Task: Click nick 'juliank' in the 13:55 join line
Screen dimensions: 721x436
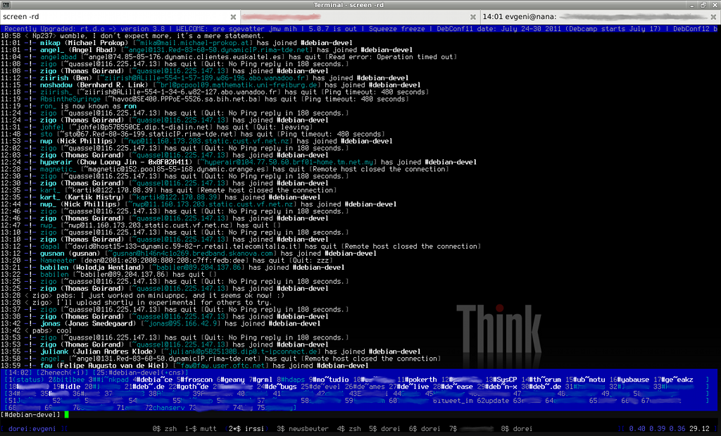Action: (54, 351)
